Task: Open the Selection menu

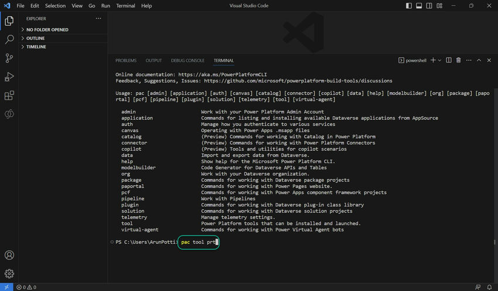Action: [x=55, y=6]
